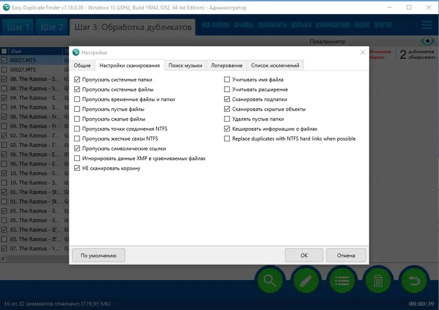Click the horizontal scrollbar left arrow

tap(3, 259)
